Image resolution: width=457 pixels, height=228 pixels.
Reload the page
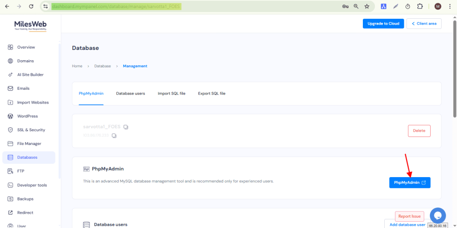coord(31,6)
